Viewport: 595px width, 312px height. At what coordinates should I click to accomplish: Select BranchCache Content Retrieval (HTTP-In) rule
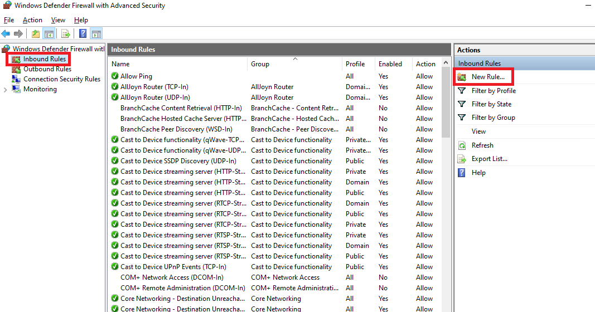[x=181, y=108]
